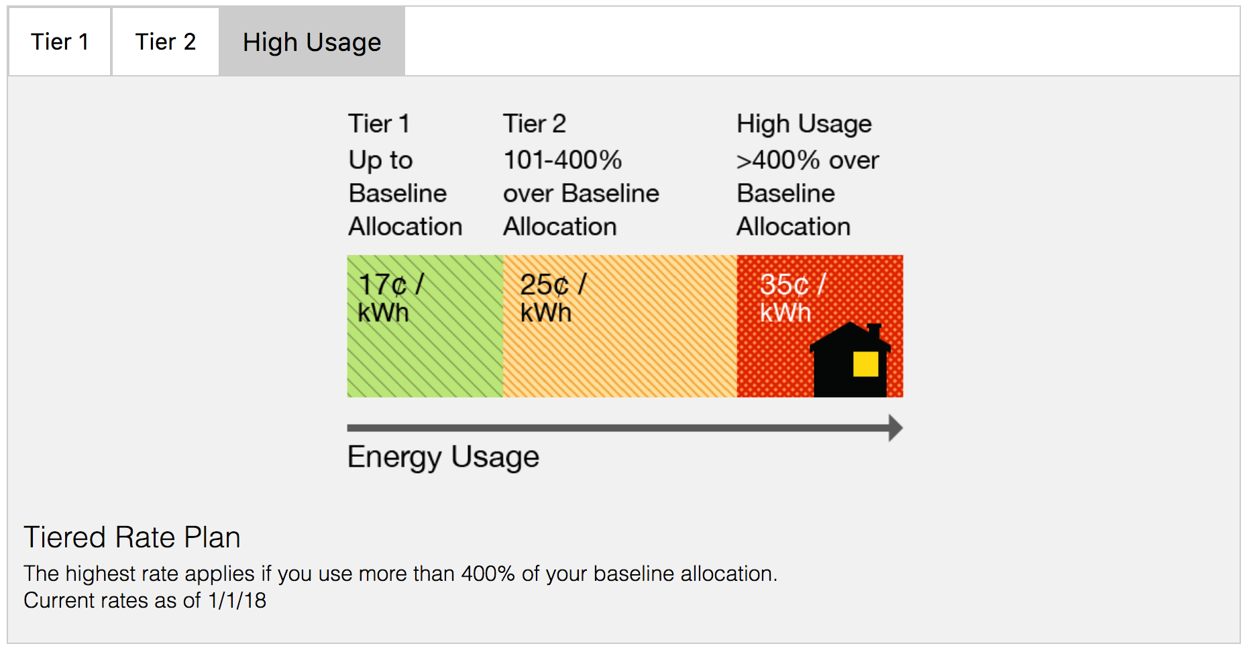1249x652 pixels.
Task: Click the Tiered Rate Plan heading
Action: pyautogui.click(x=133, y=537)
